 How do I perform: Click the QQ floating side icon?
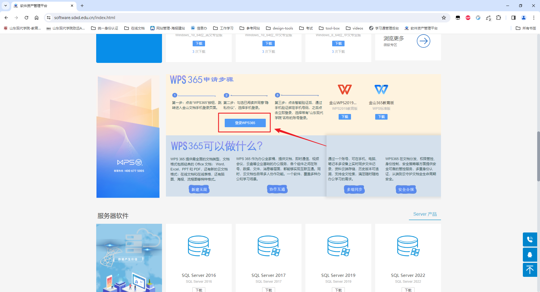[x=530, y=255]
